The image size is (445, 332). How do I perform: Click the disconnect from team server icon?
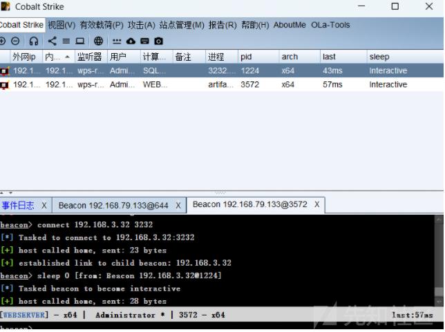click(x=15, y=41)
